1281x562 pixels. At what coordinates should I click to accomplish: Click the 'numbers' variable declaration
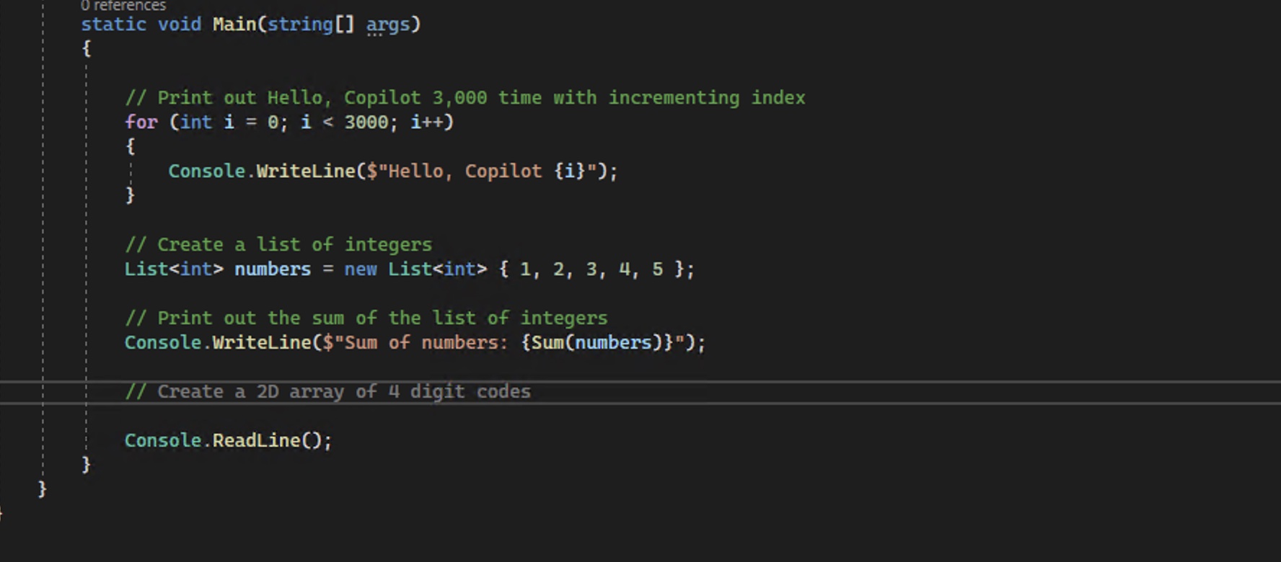pyautogui.click(x=273, y=269)
